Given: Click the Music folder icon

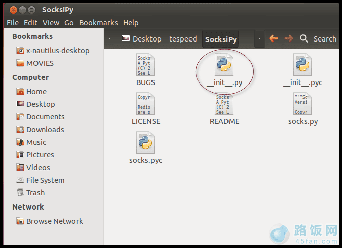Looking at the screenshot, I should (20, 142).
